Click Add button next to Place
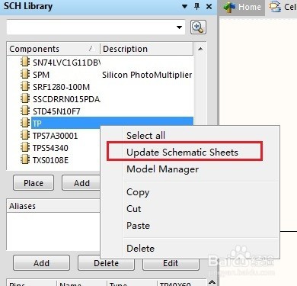The image size is (297, 286). point(81,183)
